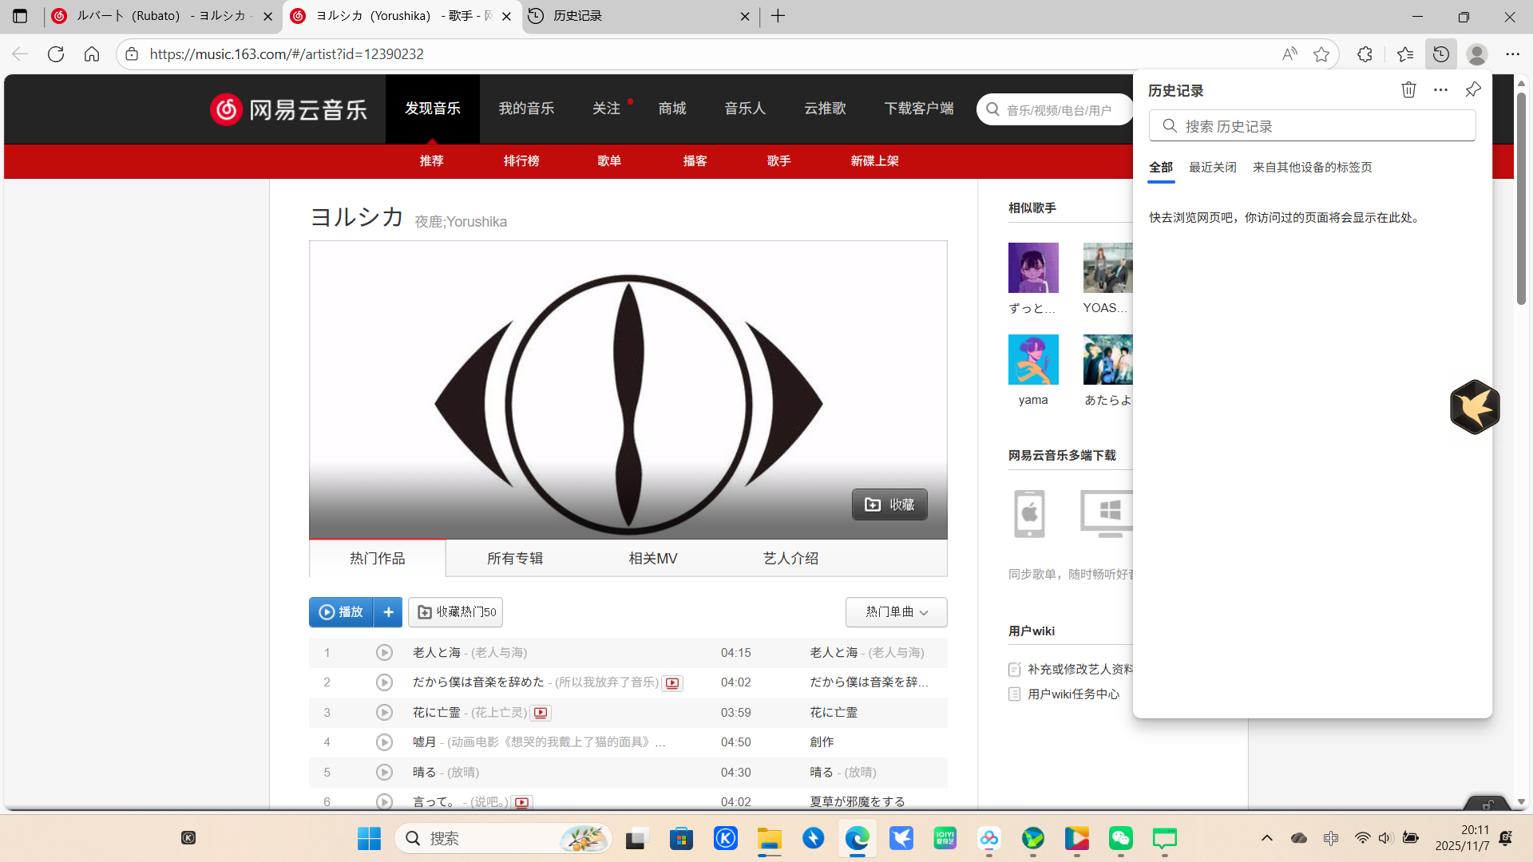
Task: Click 收藏热门50 button
Action: (455, 612)
